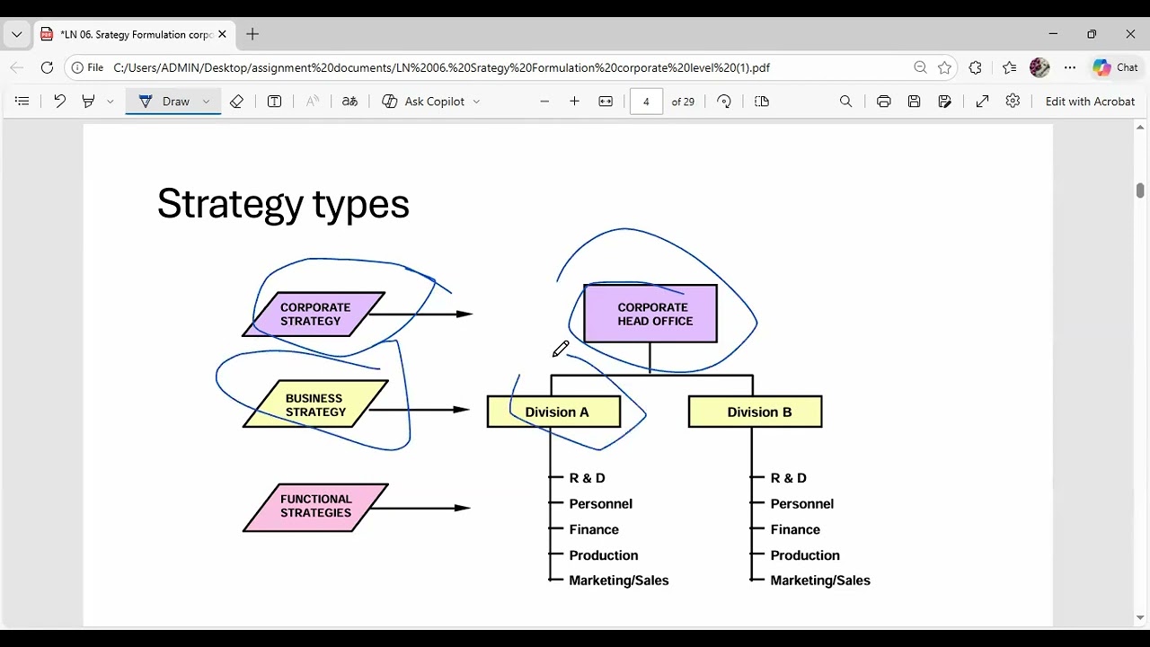Close the LN 06 Strategy Formulation tab
This screenshot has height=647, width=1150.
click(222, 34)
